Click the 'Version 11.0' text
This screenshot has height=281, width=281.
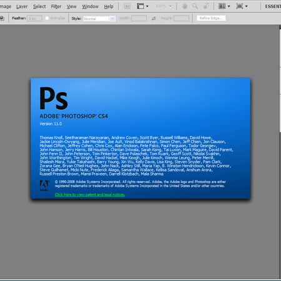point(51,124)
